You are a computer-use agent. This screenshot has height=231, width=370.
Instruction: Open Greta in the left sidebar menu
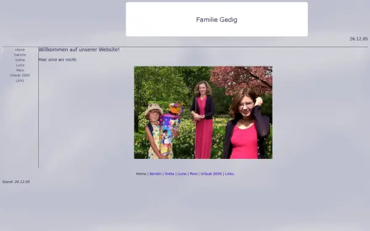click(x=20, y=60)
